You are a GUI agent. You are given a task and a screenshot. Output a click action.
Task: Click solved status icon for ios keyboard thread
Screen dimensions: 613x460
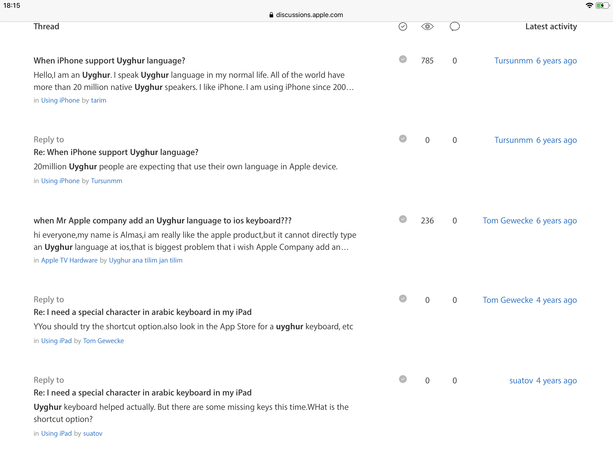pyautogui.click(x=403, y=219)
